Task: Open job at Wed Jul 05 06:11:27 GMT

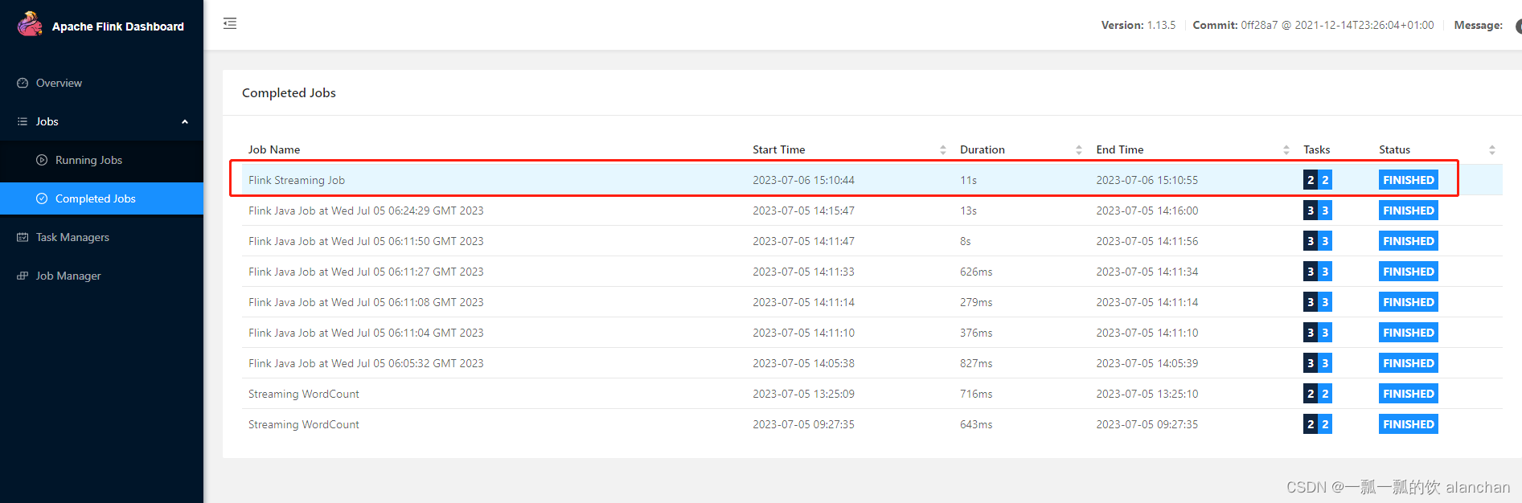Action: click(x=872, y=272)
